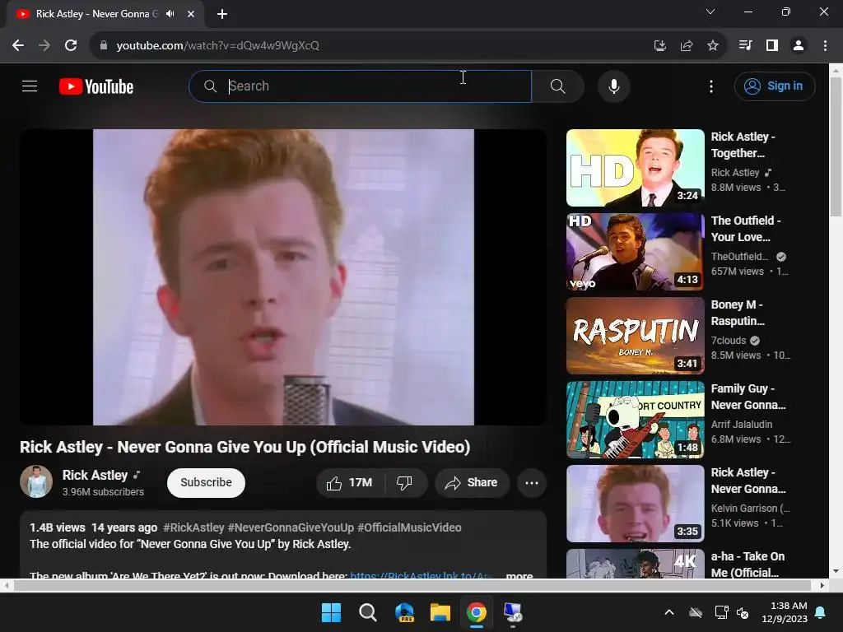Click the search magnifier button

(x=557, y=86)
